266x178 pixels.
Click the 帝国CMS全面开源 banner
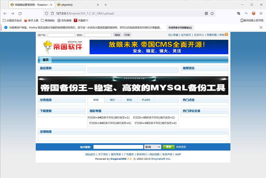click(x=159, y=47)
